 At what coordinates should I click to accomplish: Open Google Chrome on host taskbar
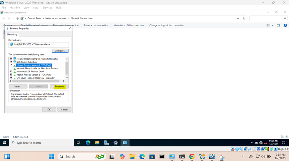(192, 157)
